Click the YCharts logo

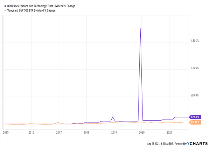tap(197, 143)
